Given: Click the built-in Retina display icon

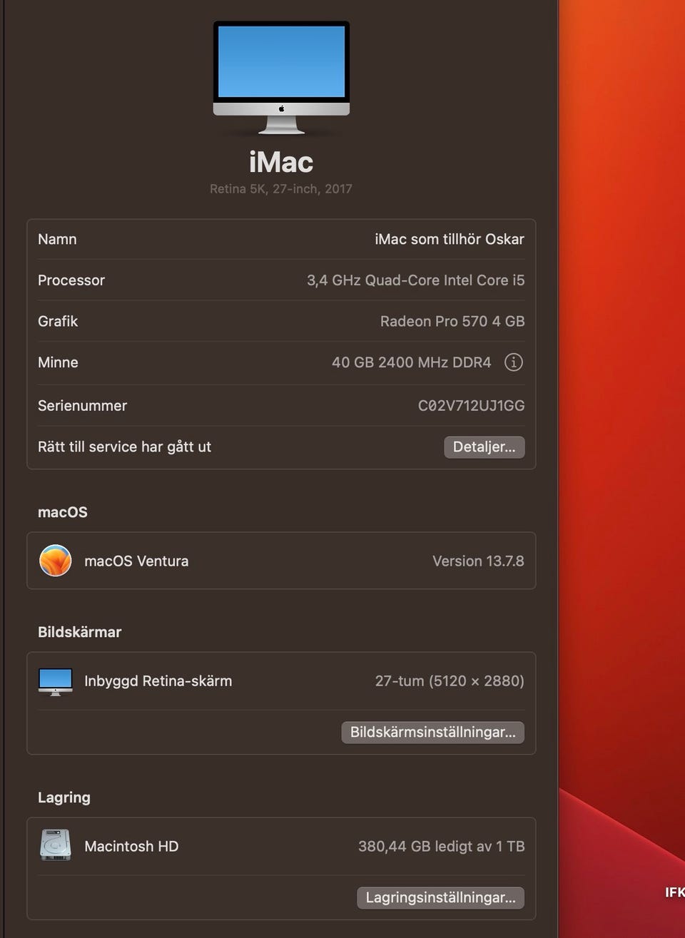Looking at the screenshot, I should click(56, 681).
